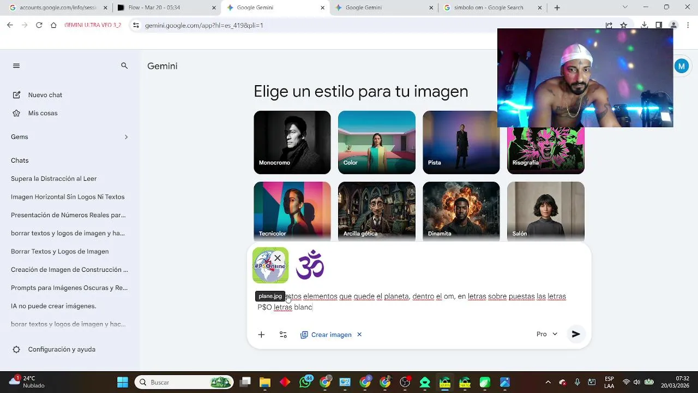Open the attached purple Om symbol image
This screenshot has height=393, width=698.
click(310, 265)
